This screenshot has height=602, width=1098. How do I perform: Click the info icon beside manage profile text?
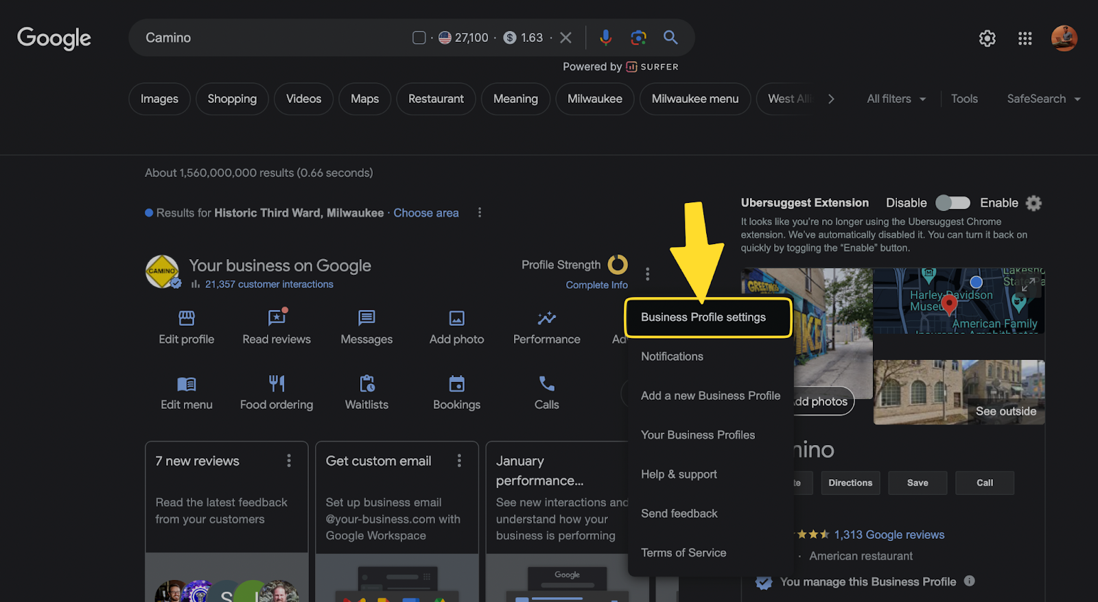(969, 581)
